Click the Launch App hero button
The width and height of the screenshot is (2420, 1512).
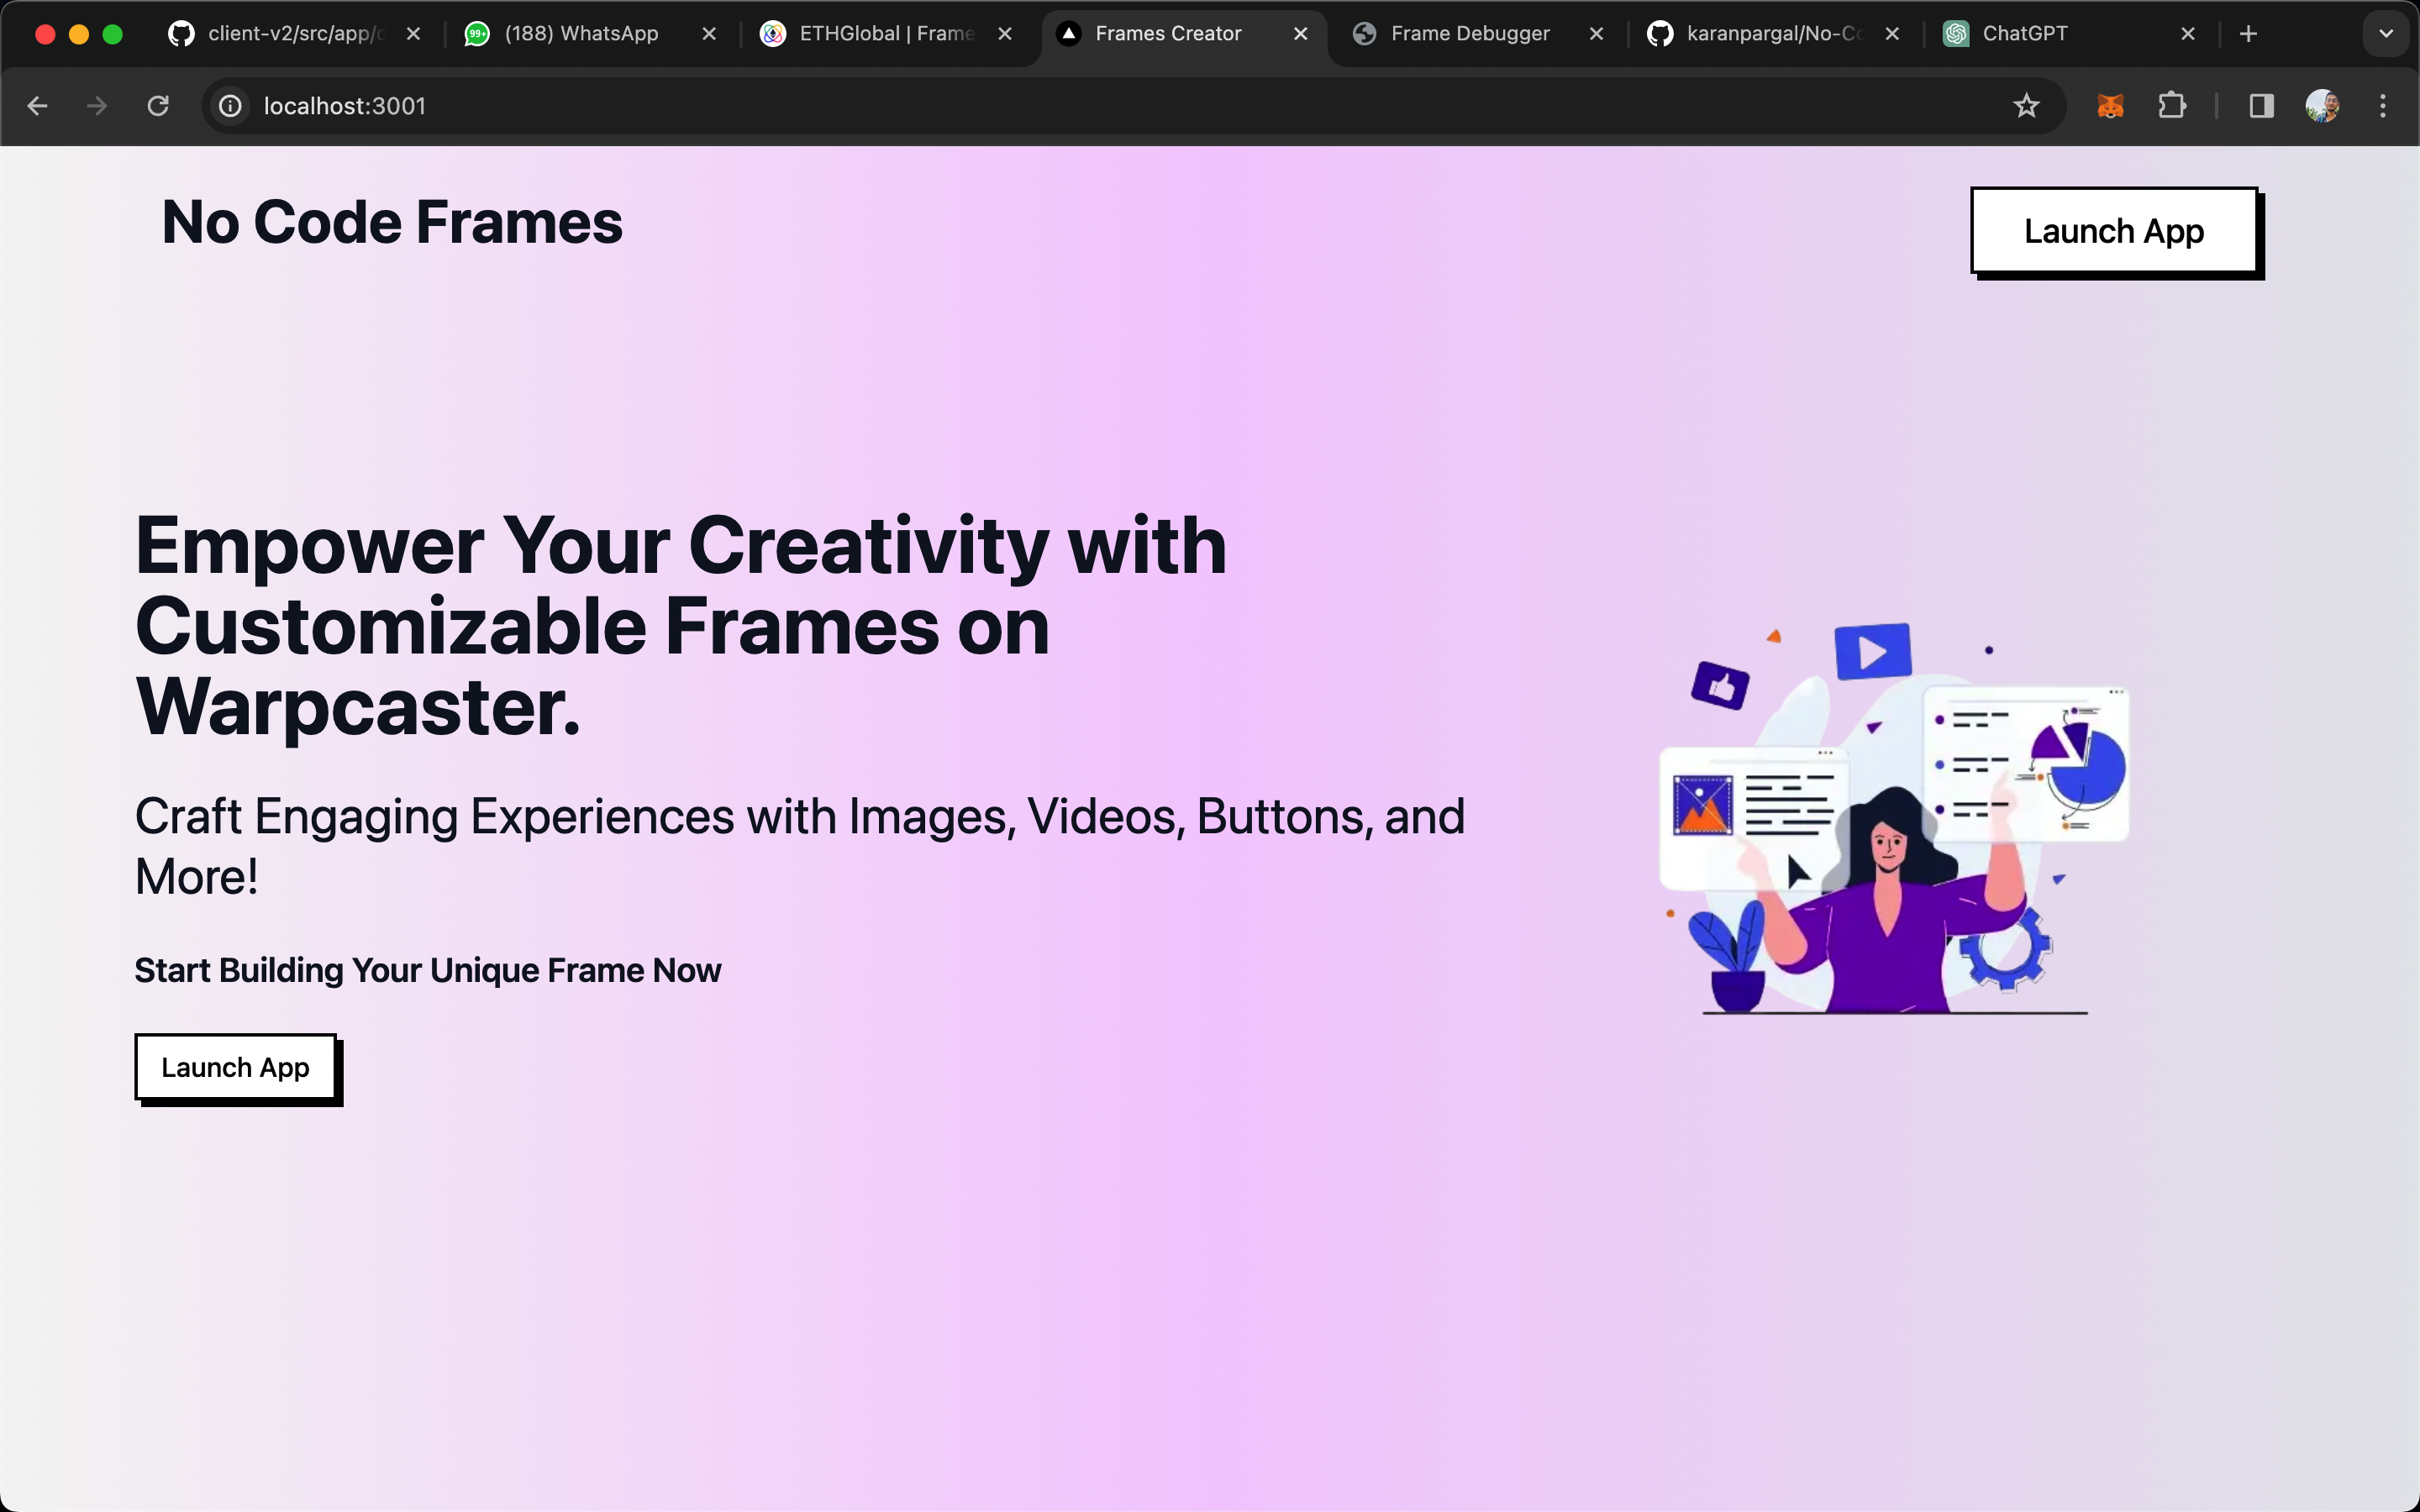235,1066
